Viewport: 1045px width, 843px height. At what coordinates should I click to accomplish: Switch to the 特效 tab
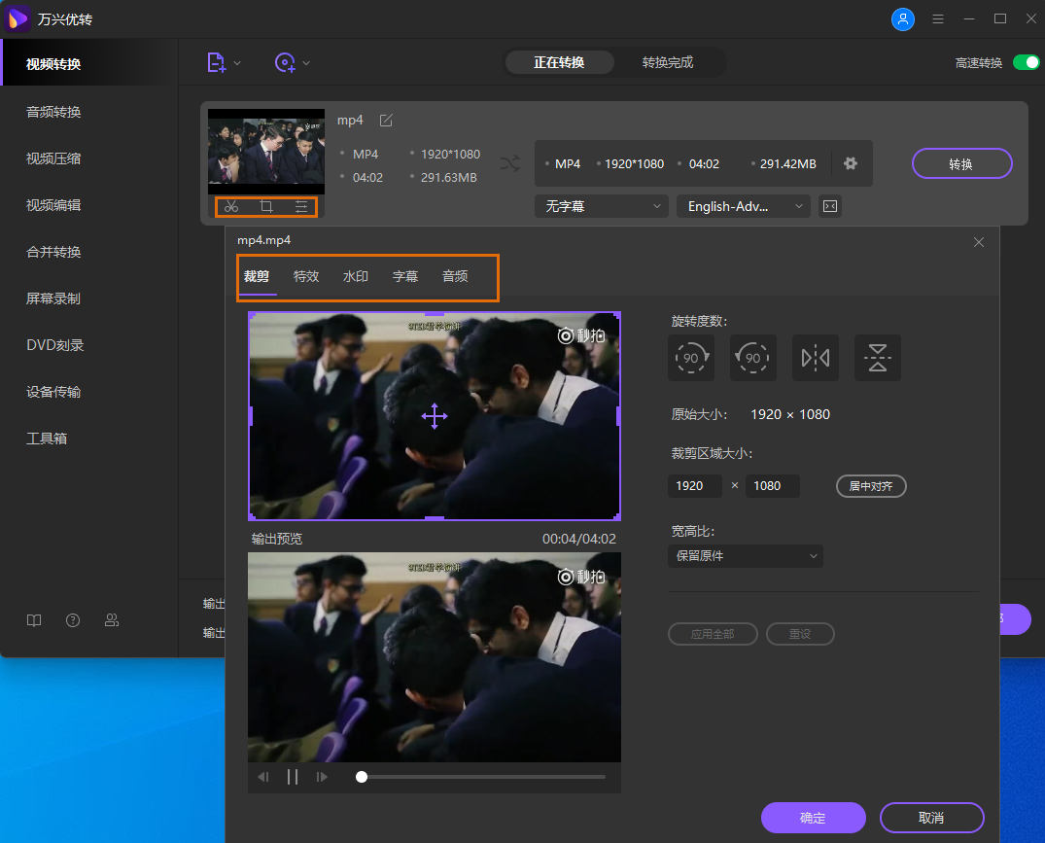306,276
